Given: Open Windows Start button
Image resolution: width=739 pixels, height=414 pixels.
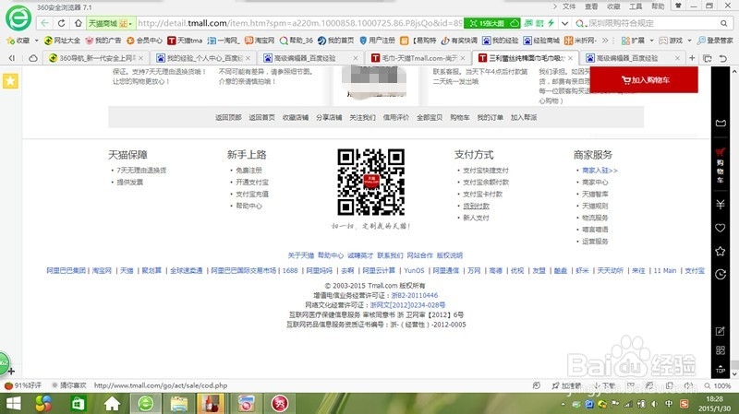Looking at the screenshot, I should tap(13, 404).
